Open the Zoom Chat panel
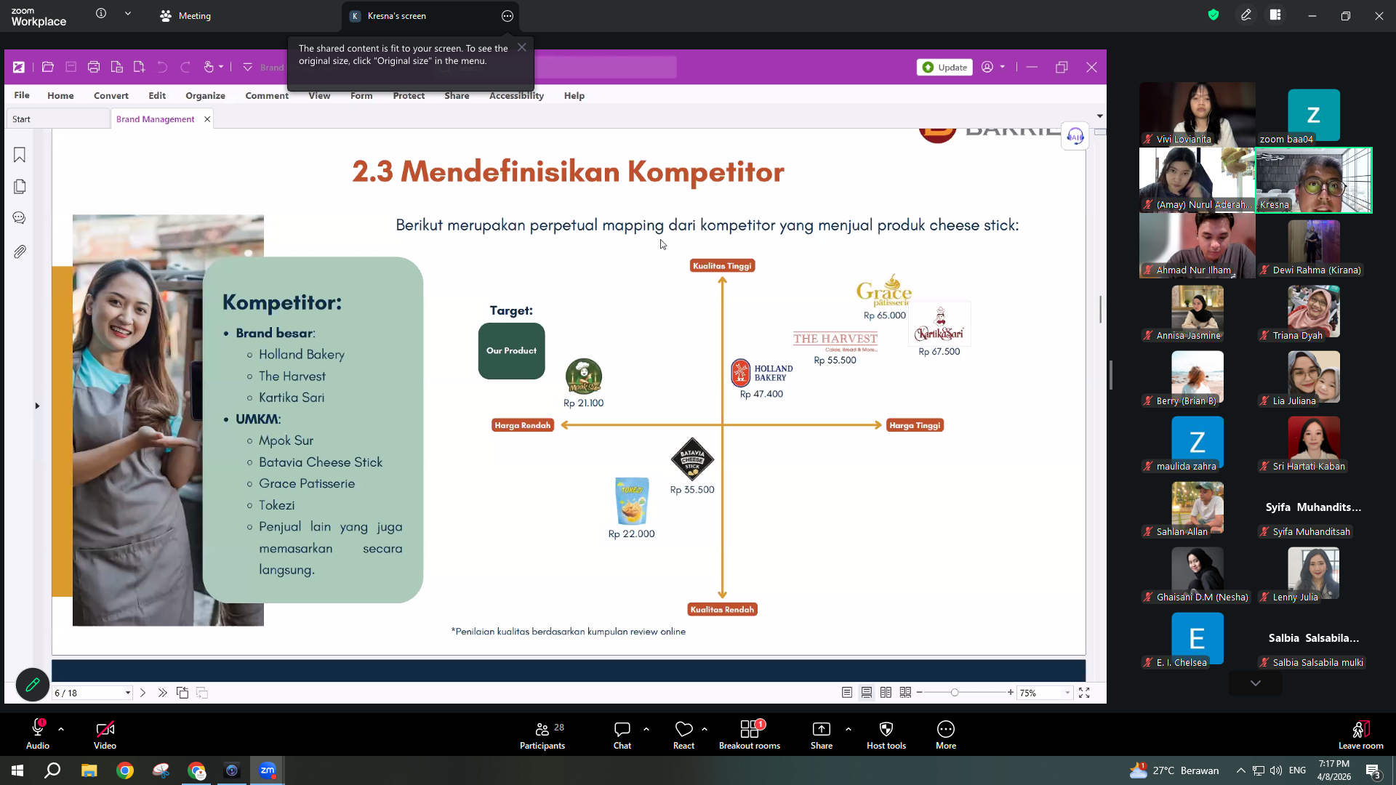Screen dimensions: 1396x785 point(622,735)
